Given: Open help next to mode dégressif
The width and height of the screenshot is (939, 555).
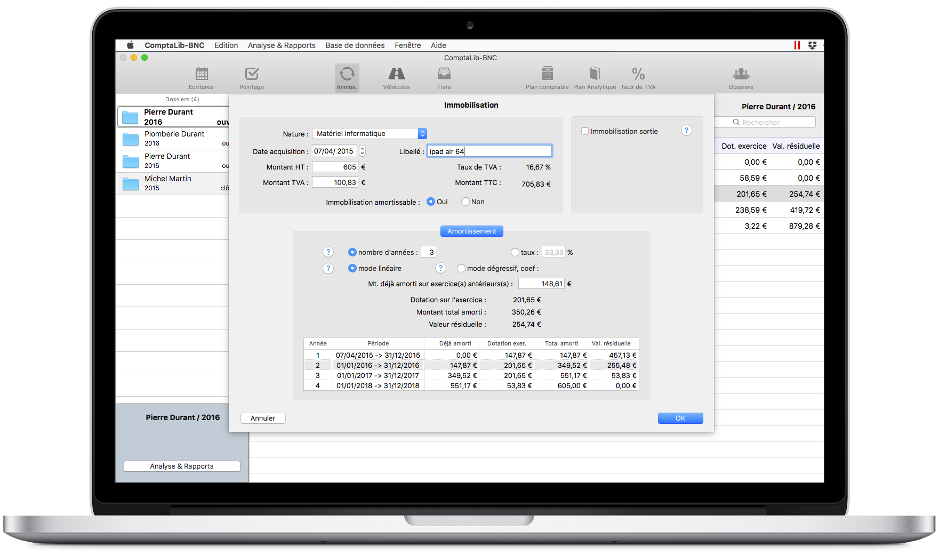Looking at the screenshot, I should coord(440,268).
